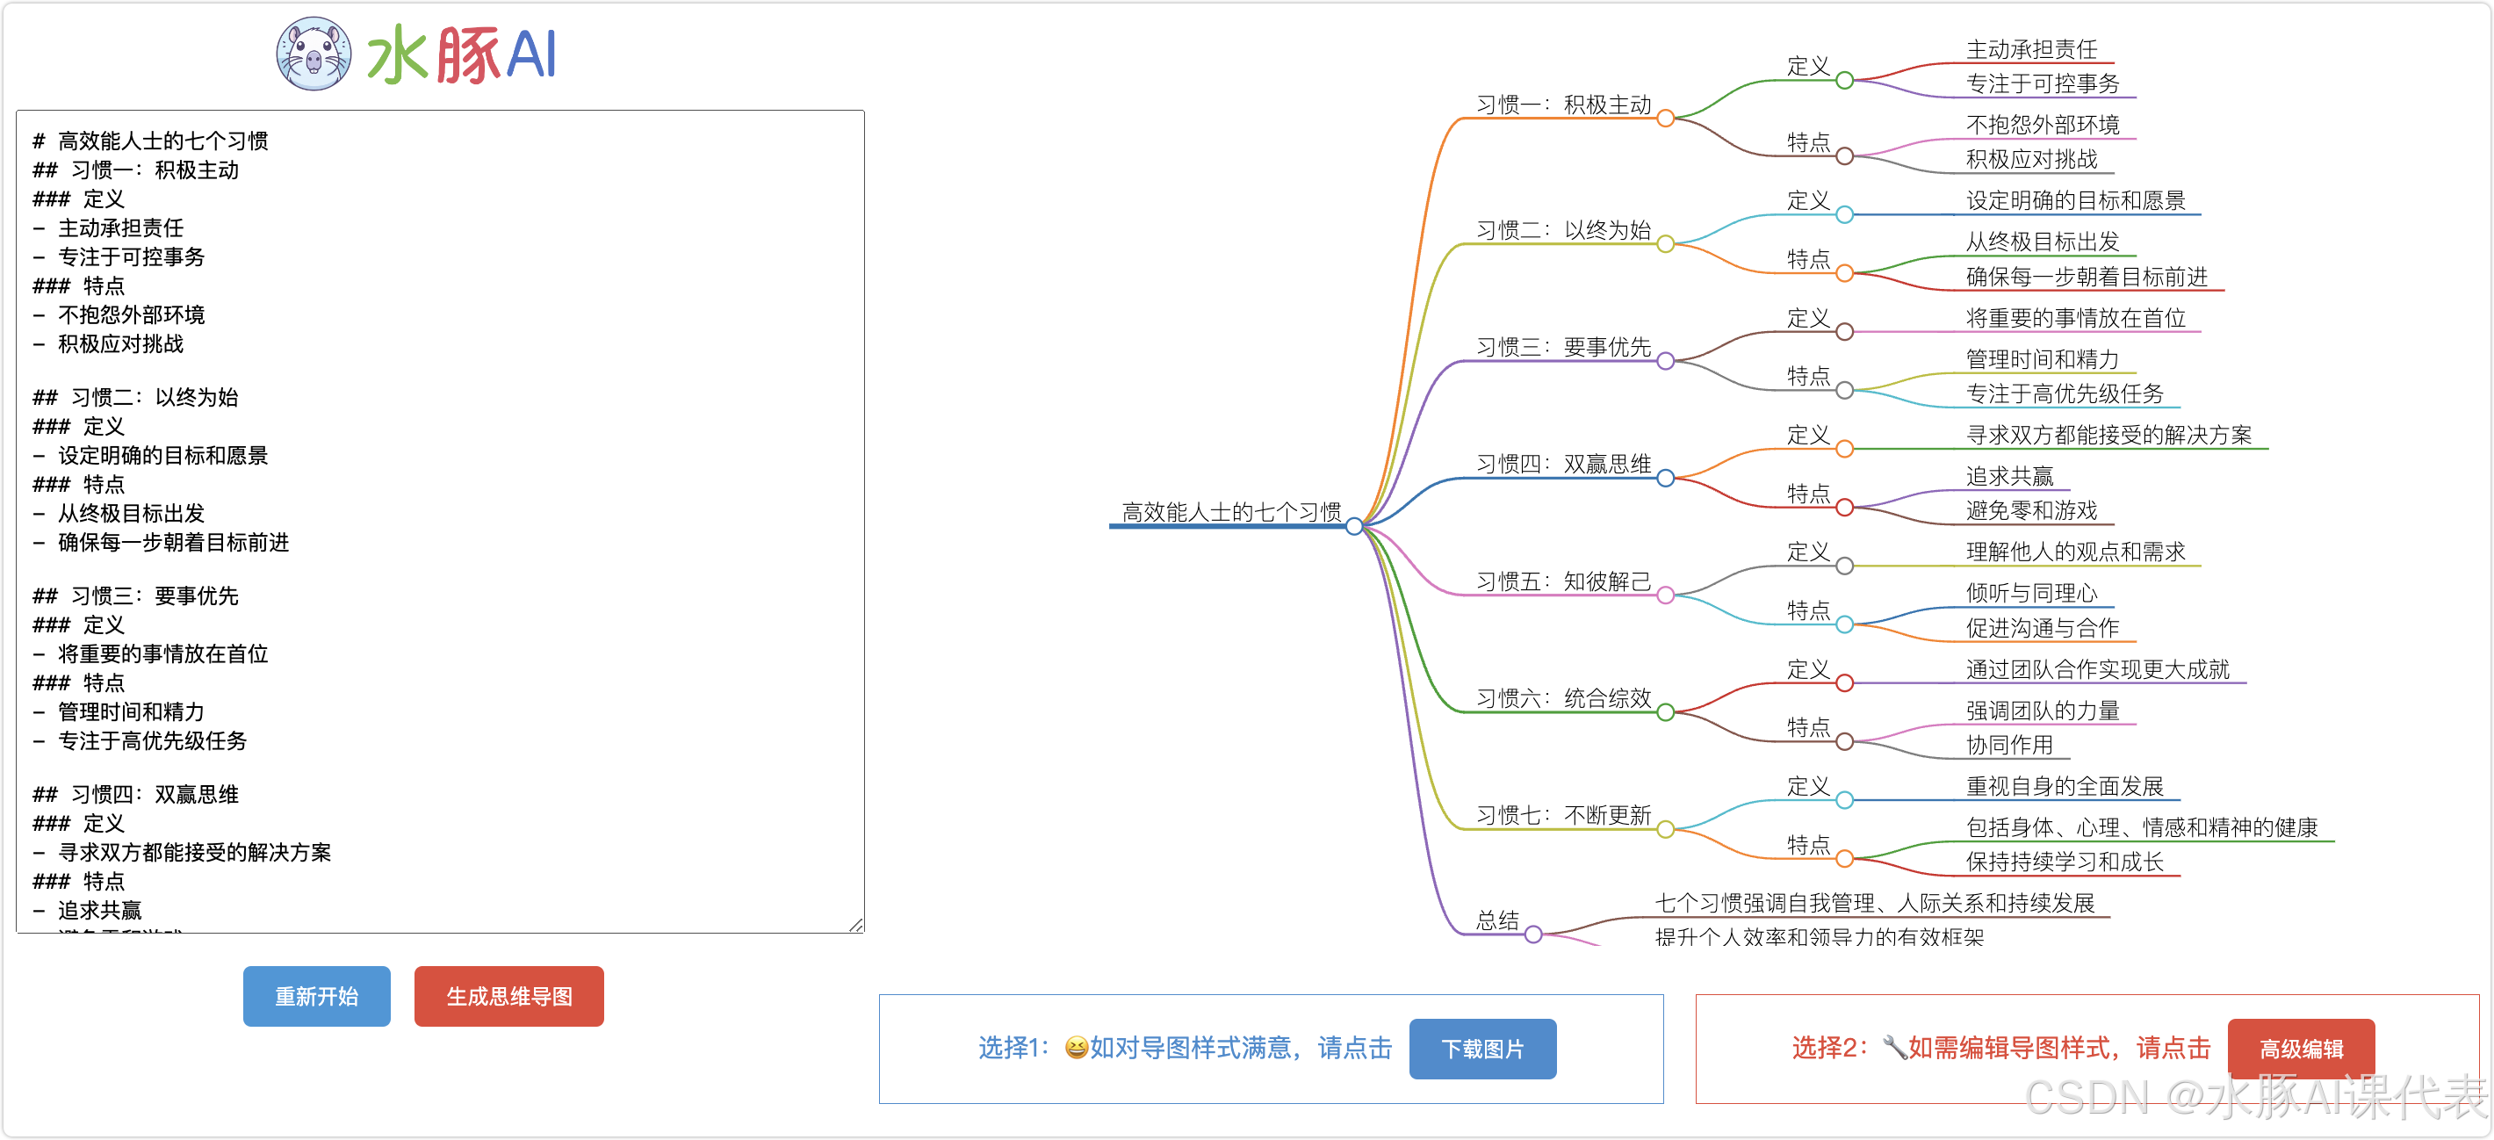Click the 重新开始 button
The image size is (2494, 1140).
coord(317,997)
